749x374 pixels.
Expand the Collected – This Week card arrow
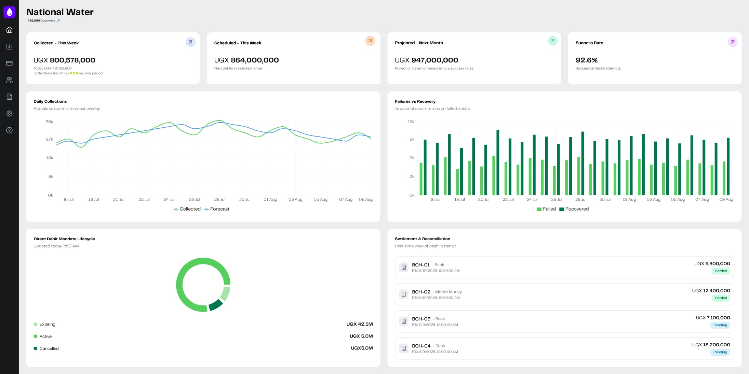pos(190,42)
